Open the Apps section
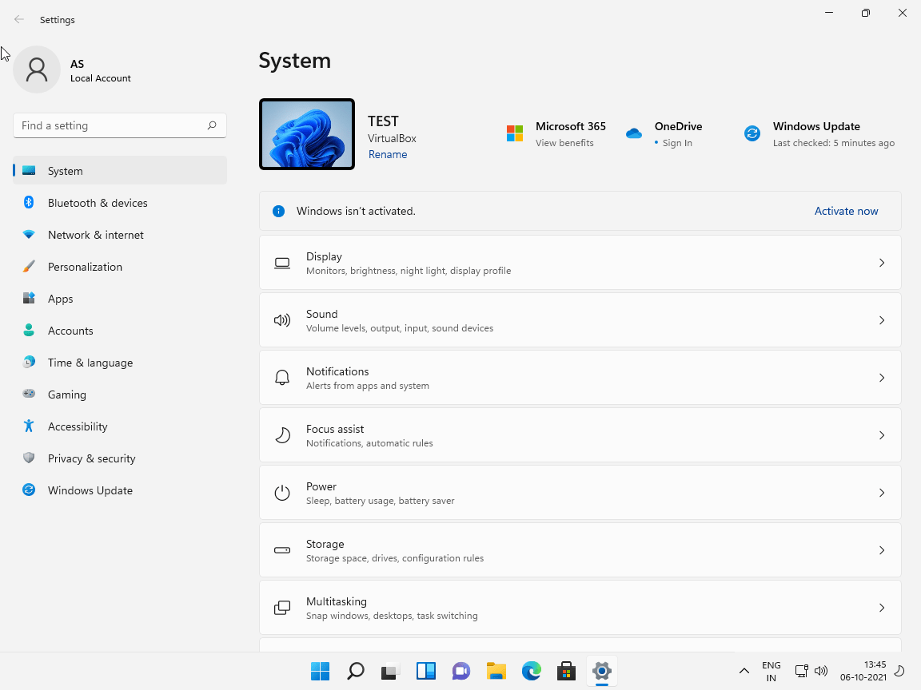This screenshot has width=921, height=690. tap(120, 299)
